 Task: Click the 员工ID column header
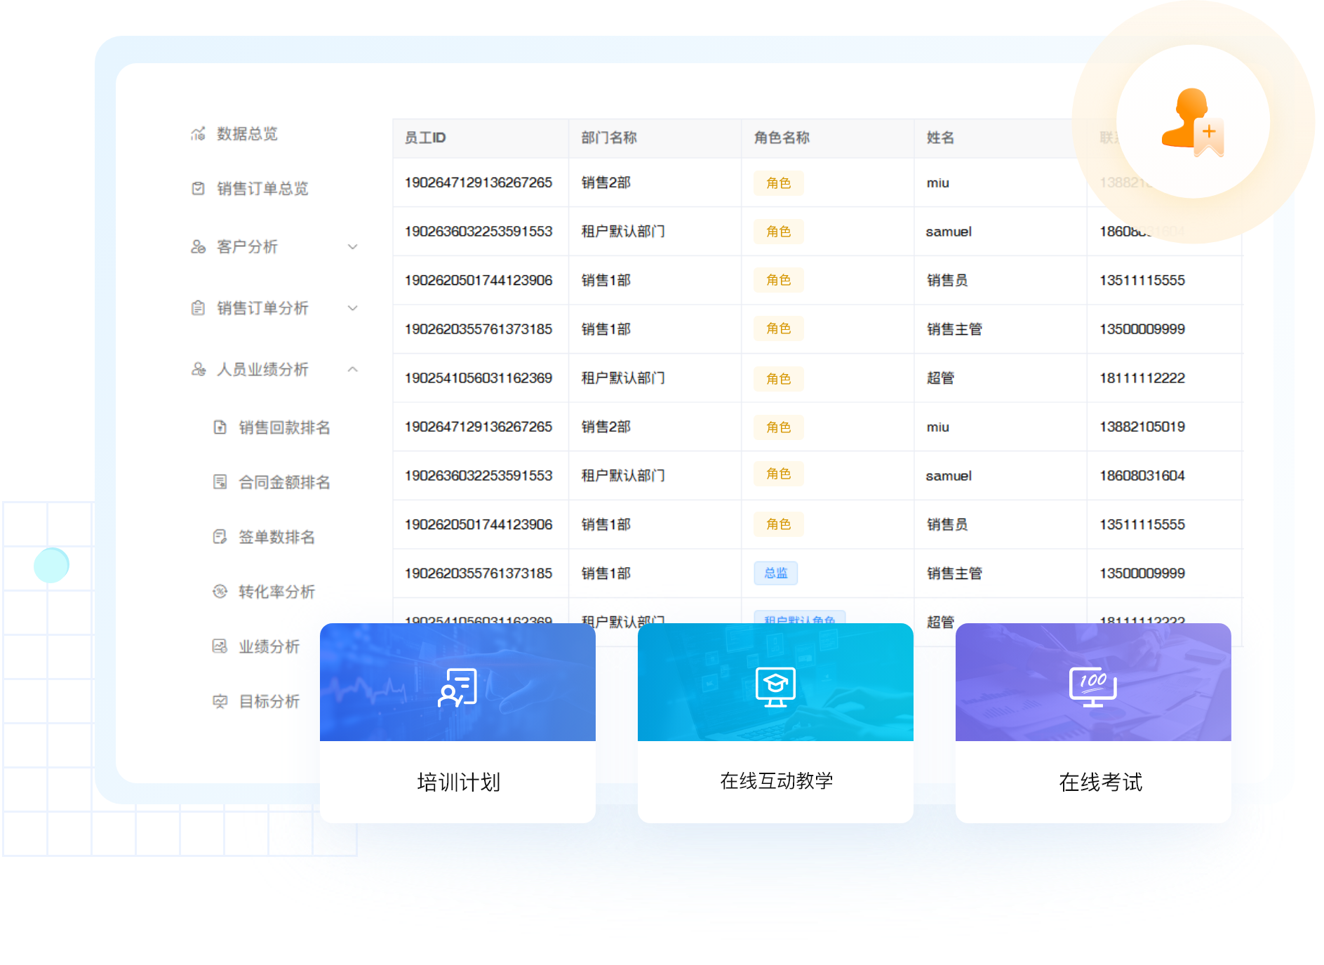[425, 138]
